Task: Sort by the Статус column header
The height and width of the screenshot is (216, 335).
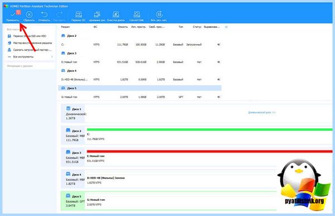Action: [x=197, y=27]
